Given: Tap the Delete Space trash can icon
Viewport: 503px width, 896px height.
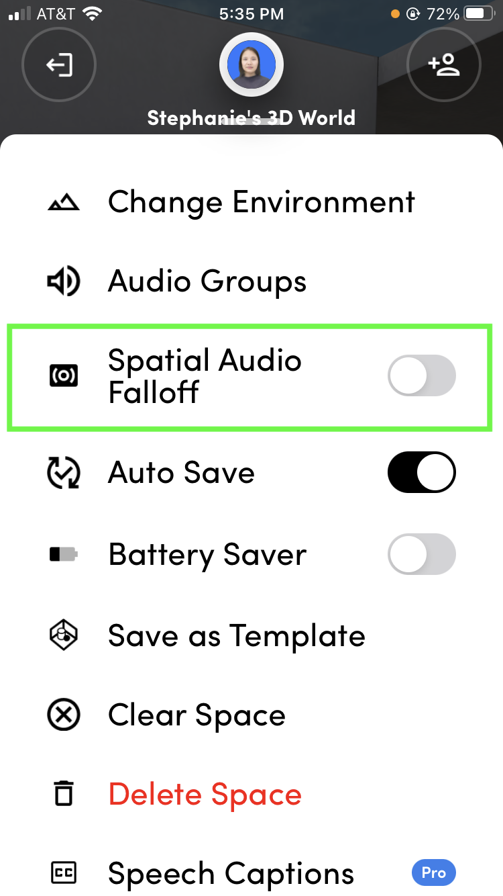Looking at the screenshot, I should (x=64, y=794).
